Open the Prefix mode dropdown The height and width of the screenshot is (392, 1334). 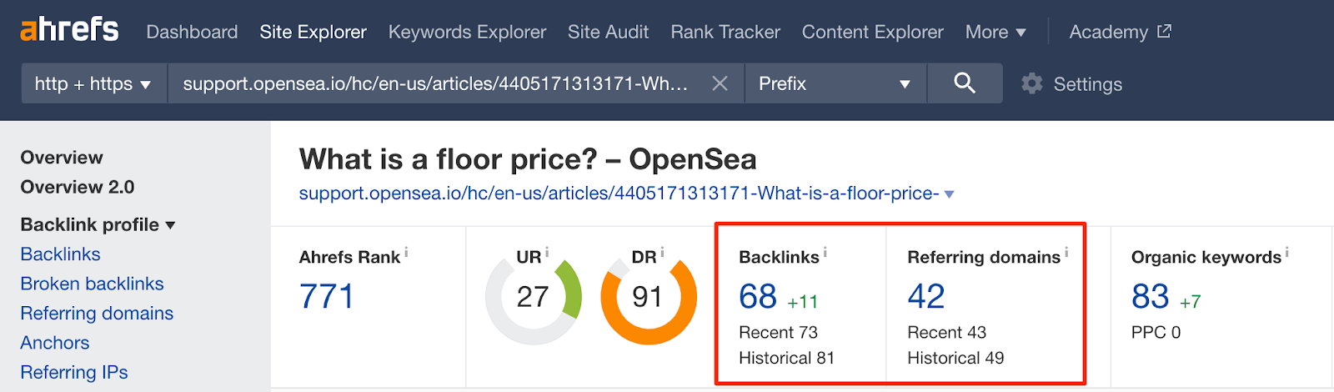[835, 83]
